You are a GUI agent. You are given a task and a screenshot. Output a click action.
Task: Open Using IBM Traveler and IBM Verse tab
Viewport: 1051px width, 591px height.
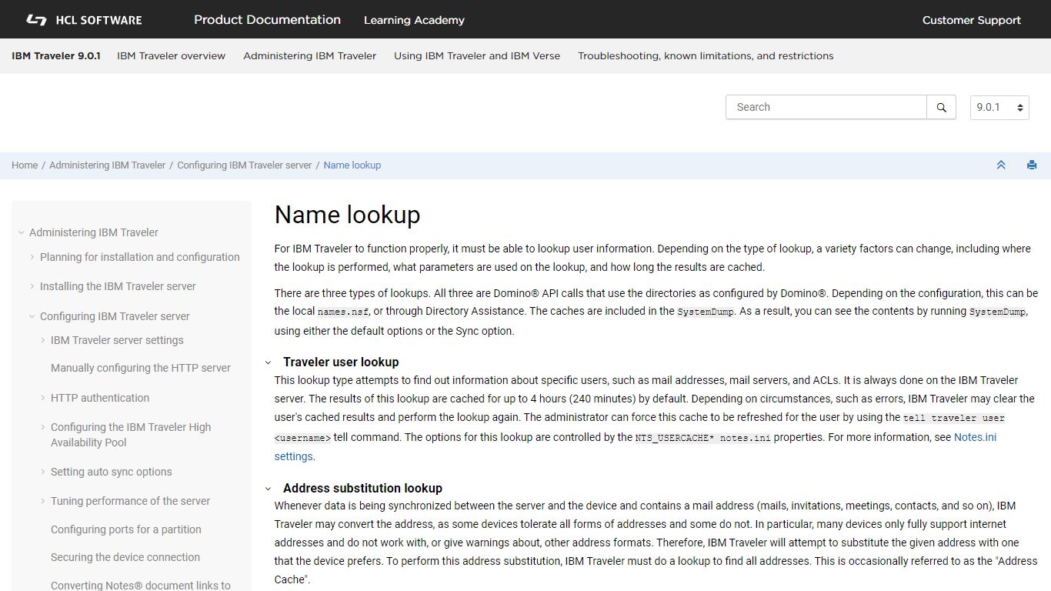[477, 56]
